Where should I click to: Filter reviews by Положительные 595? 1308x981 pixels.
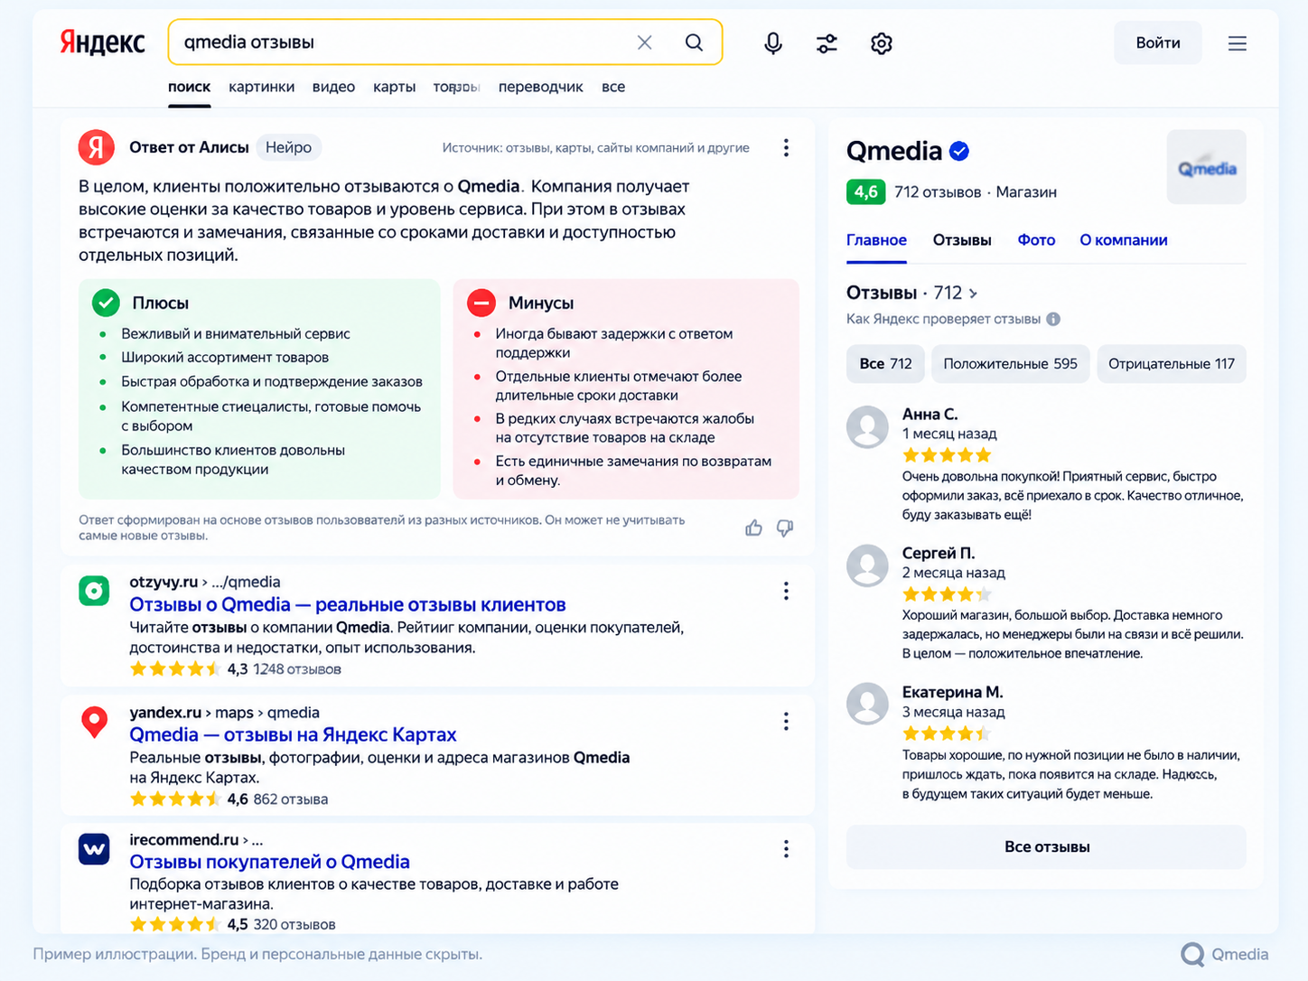tap(1010, 364)
